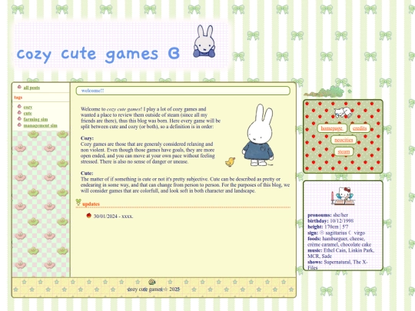Open the management sim tag
415x311 pixels.
coord(40,125)
